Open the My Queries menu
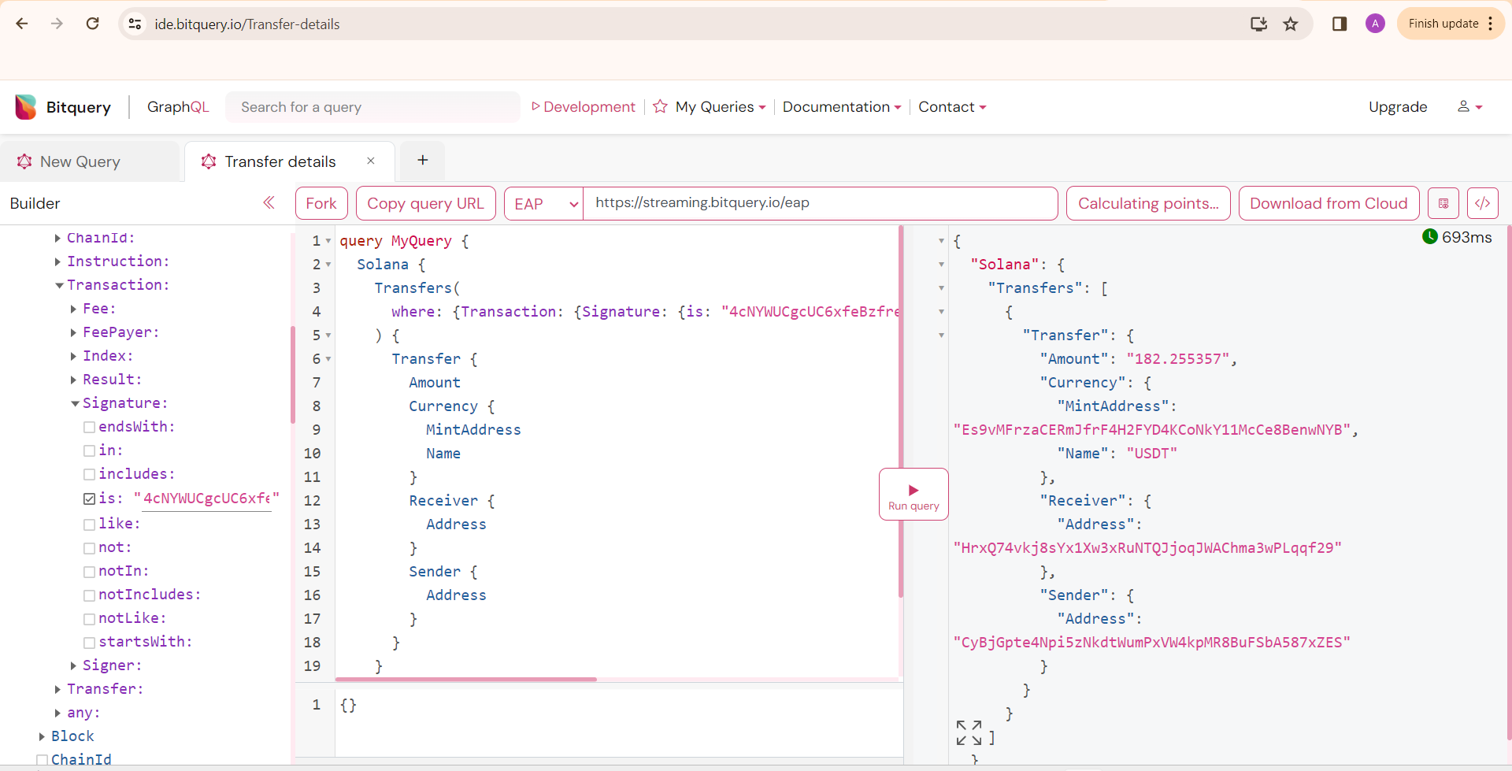 [x=720, y=106]
